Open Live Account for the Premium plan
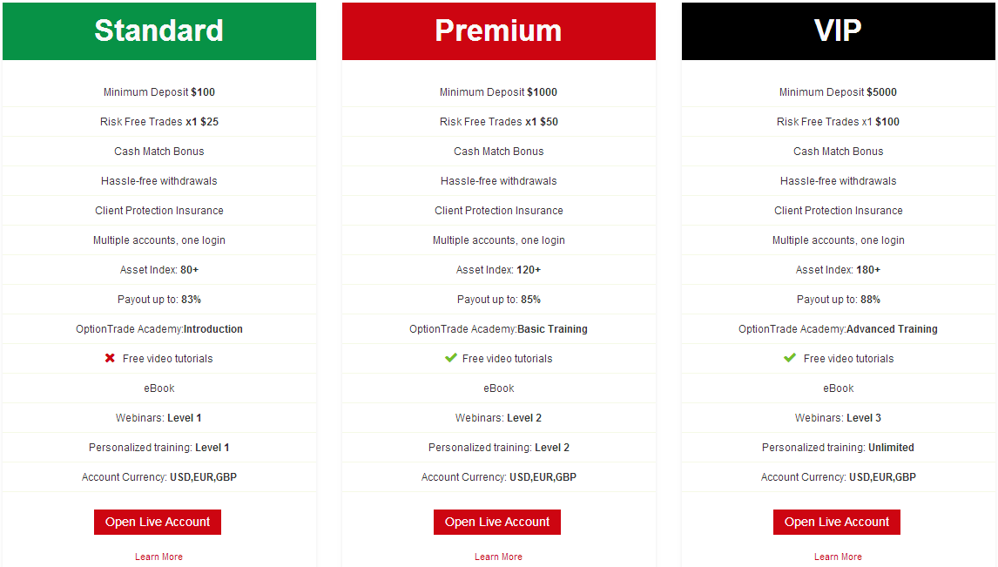The image size is (998, 567). pyautogui.click(x=496, y=522)
